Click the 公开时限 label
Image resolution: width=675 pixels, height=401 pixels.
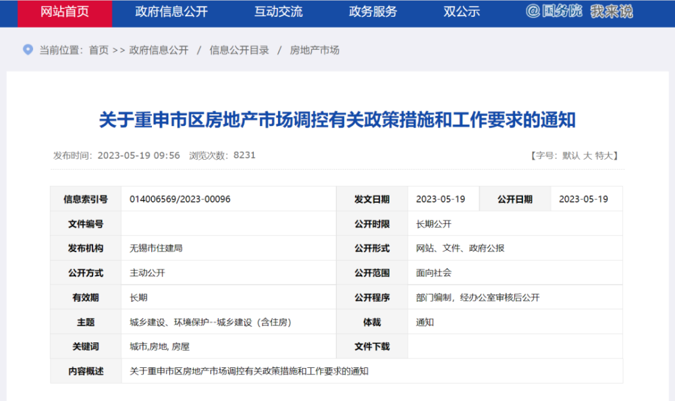[372, 224]
